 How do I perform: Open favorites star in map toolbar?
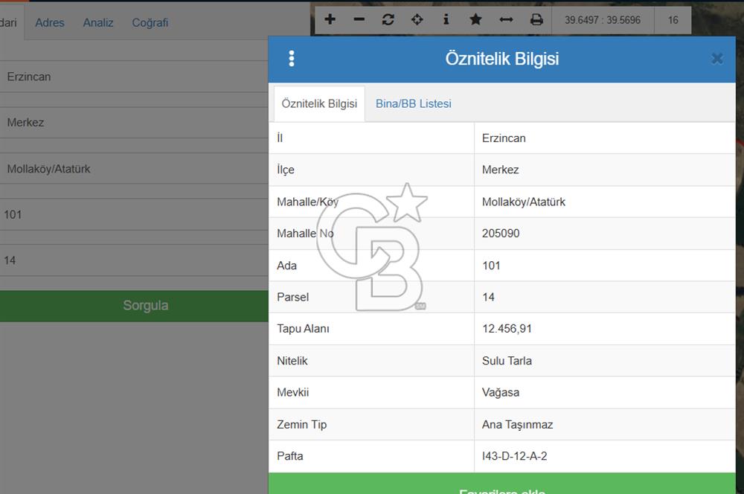point(475,19)
